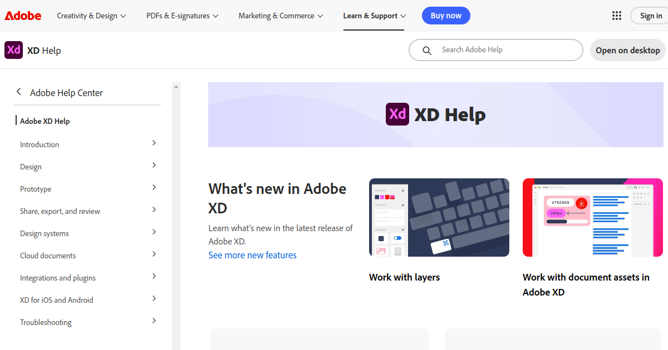Select Cloud documents in sidebar
Screen dimensions: 668x350
tap(48, 256)
